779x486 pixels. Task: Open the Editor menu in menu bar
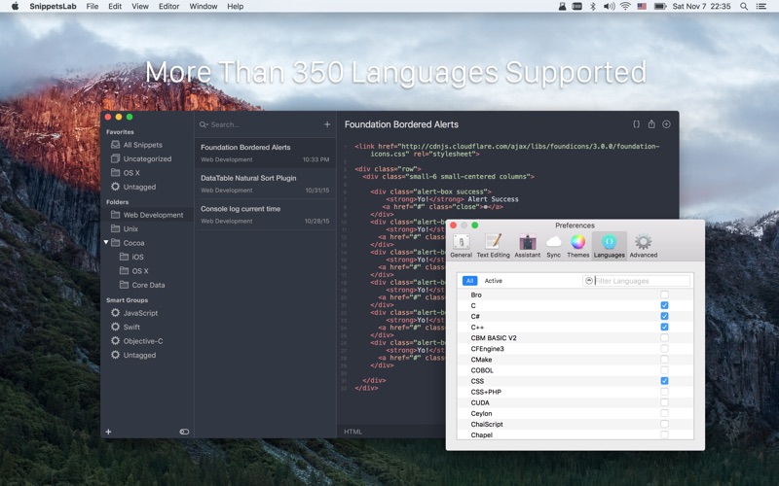tap(168, 6)
